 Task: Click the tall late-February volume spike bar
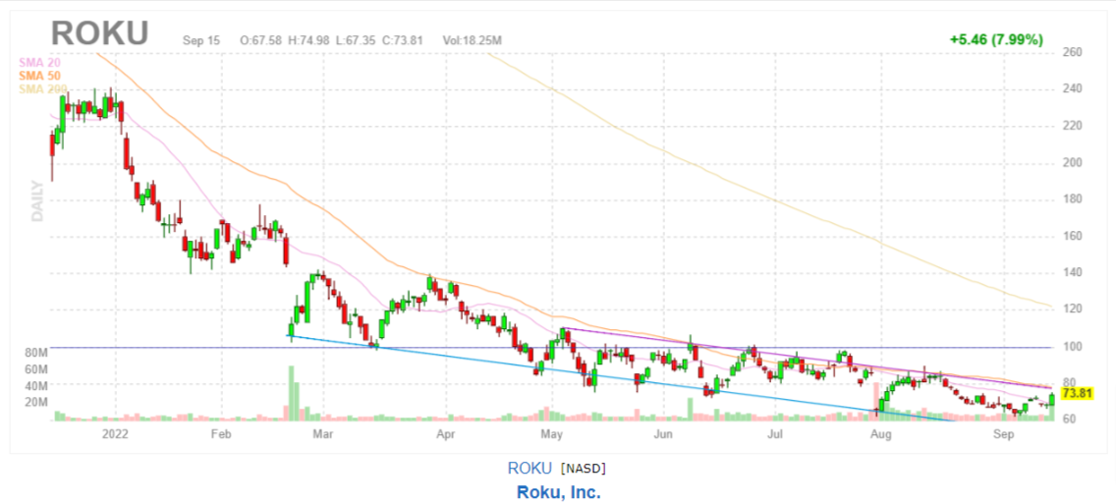[291, 393]
